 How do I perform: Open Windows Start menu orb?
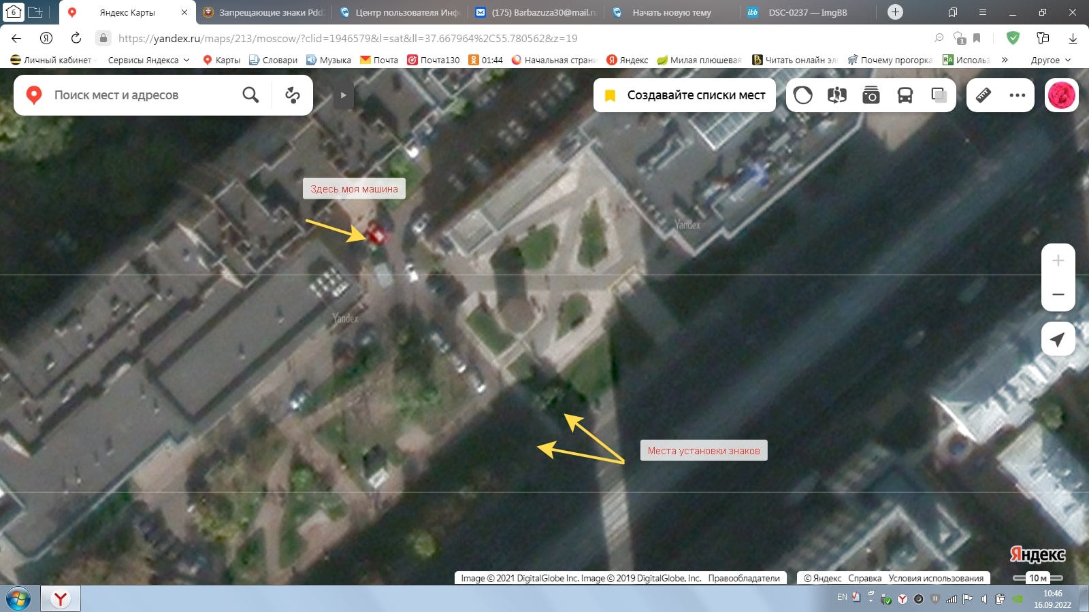(18, 599)
